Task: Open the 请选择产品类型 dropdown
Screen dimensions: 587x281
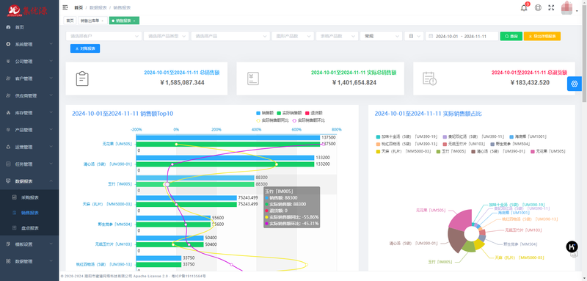Action: [167, 36]
